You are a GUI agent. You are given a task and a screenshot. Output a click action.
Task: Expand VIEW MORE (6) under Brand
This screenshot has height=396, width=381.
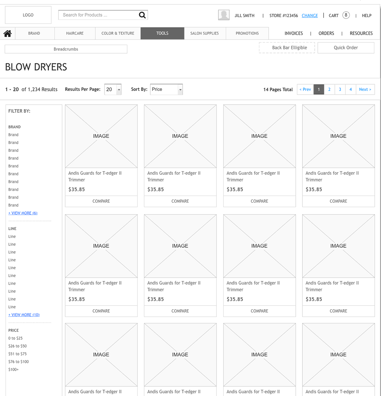(23, 213)
